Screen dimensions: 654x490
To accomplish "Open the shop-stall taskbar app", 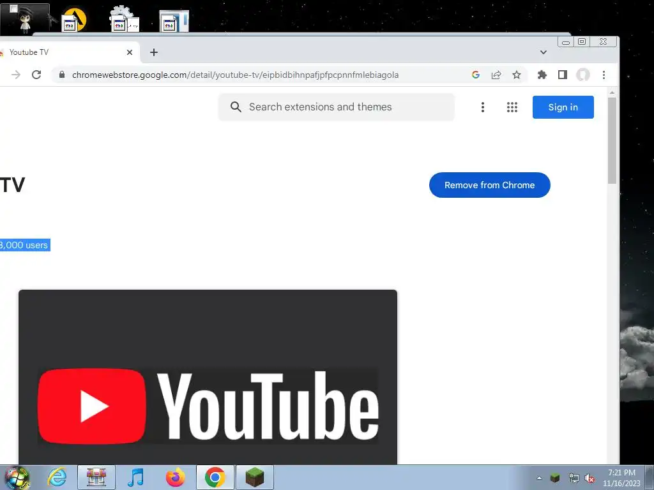I will coord(96,477).
